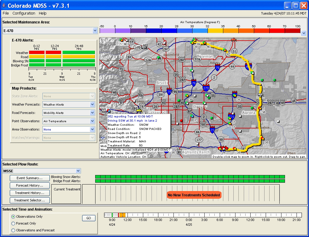Click the orange truck icon at the map's top edge

234,39
